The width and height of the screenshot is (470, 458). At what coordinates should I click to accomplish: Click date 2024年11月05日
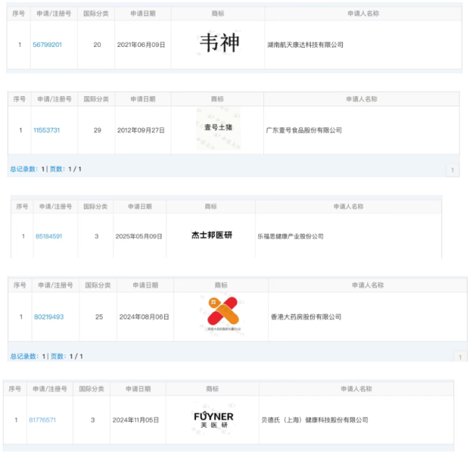coord(136,420)
